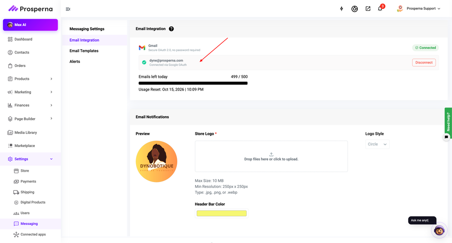Click the lightning bolt icon
Image resolution: width=452 pixels, height=243 pixels.
coord(341,9)
